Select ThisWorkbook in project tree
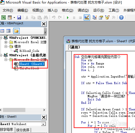This screenshot has height=133, width=135. tap(29, 68)
